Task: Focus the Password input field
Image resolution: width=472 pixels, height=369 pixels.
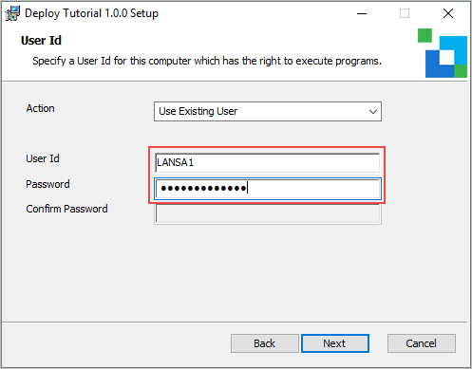Action: 268,189
